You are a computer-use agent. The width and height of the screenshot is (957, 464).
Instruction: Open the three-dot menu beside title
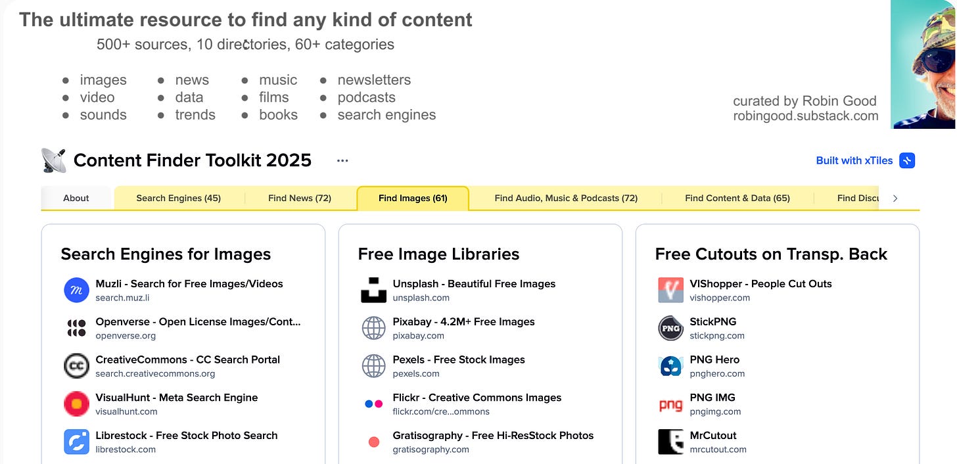point(342,160)
